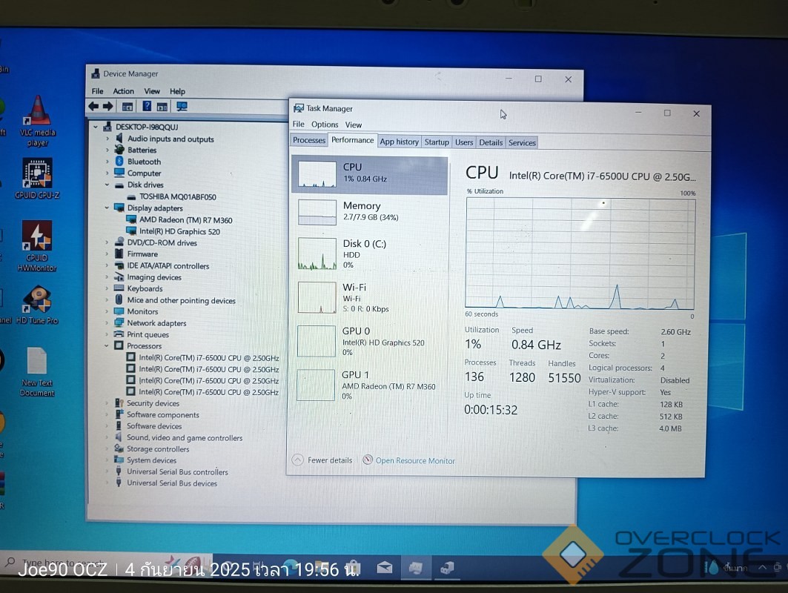This screenshot has height=593, width=788.
Task: Open Device Manager's blue Help icon
Action: [x=147, y=106]
